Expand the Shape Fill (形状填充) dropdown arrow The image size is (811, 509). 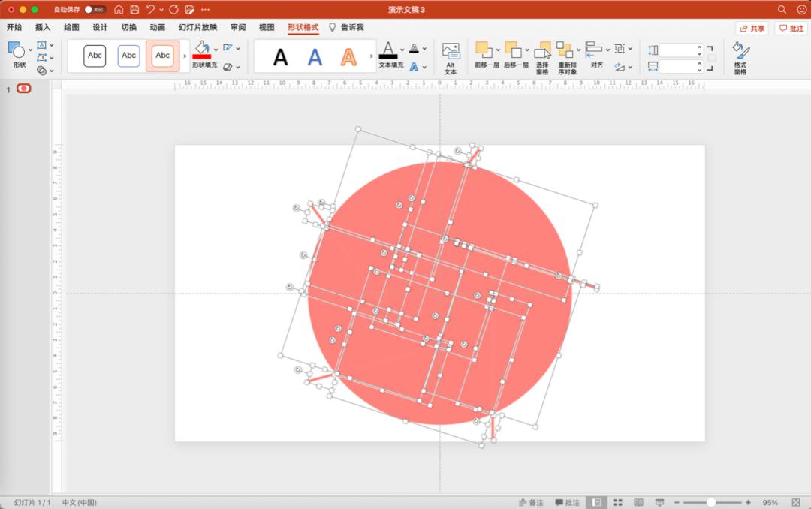[x=216, y=50]
